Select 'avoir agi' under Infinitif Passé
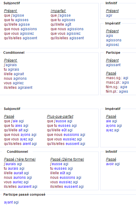Screen dimensions: 136x205 click(x=113, y=164)
